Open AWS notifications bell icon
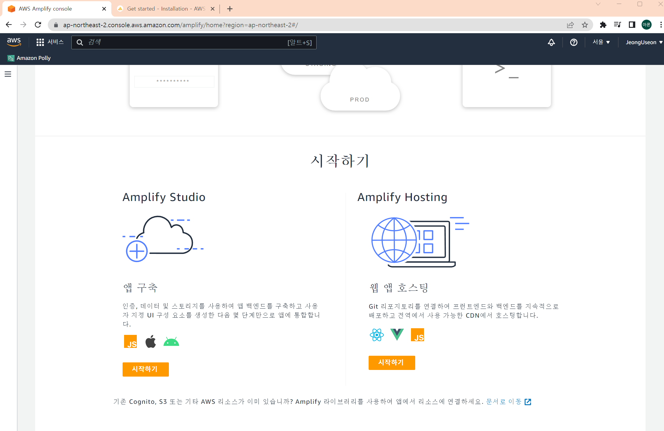Viewport: 664px width, 431px height. [551, 42]
